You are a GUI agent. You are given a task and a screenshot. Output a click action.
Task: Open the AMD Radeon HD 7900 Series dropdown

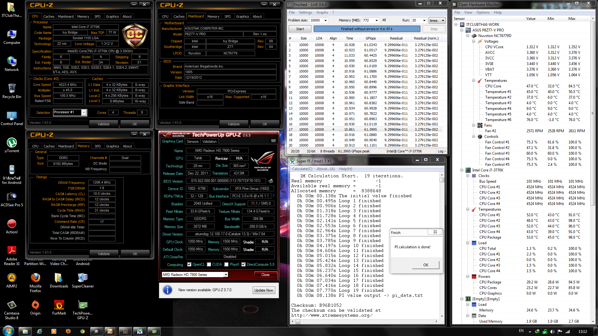click(225, 274)
